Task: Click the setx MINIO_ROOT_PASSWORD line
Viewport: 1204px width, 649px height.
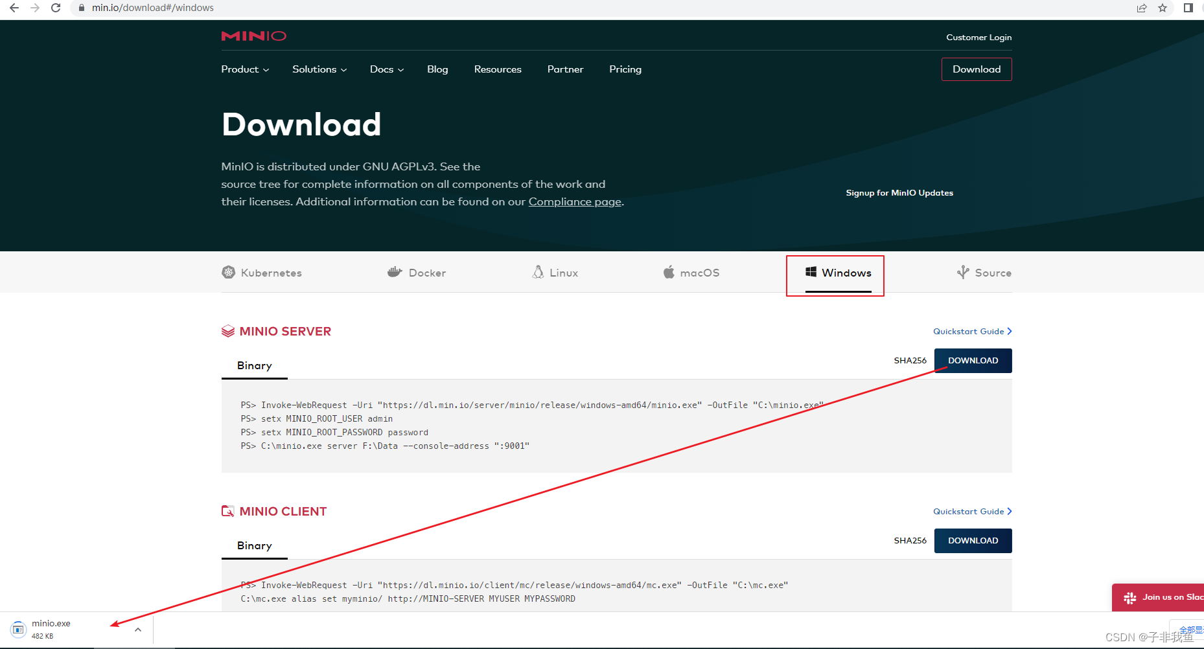Action: [334, 433]
